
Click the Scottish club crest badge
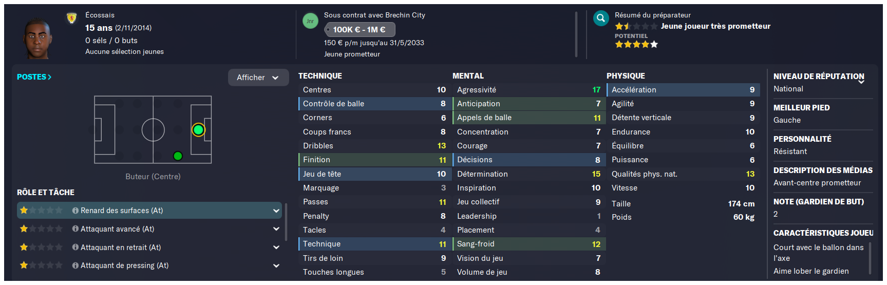coord(72,18)
